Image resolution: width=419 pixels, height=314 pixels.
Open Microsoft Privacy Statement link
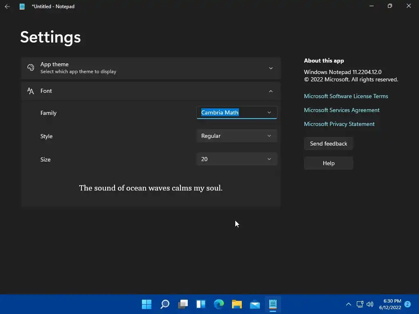[339, 124]
